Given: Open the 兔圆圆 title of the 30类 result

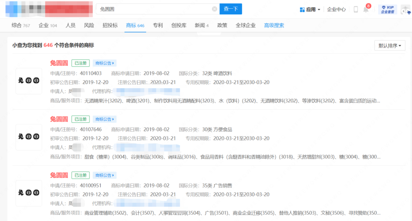Looking at the screenshot, I should (59, 119).
